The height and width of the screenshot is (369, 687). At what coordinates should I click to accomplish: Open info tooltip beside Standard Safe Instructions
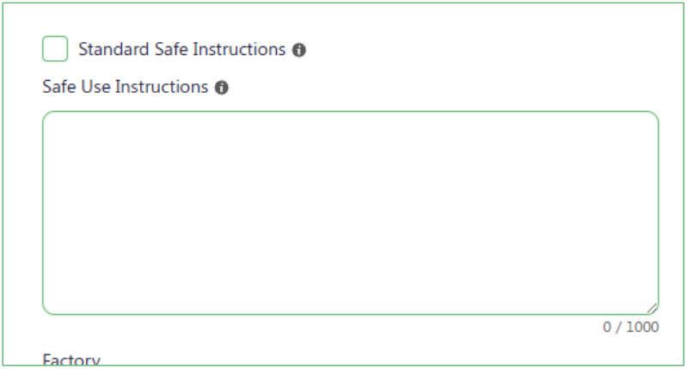pos(299,50)
